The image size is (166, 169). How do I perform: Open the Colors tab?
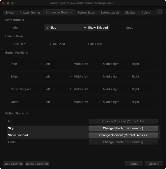tap(146, 12)
